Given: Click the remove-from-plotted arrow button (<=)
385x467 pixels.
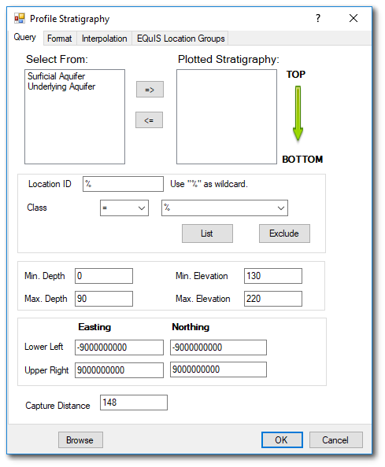Looking at the screenshot, I should tap(149, 120).
